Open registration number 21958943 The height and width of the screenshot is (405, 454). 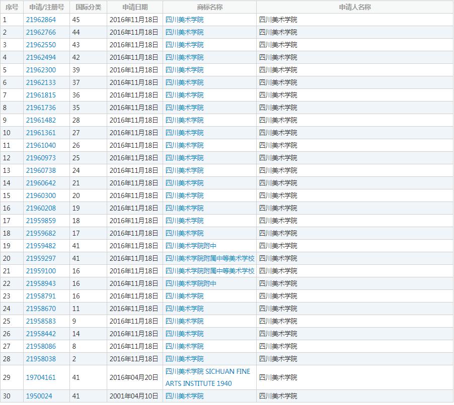pyautogui.click(x=41, y=283)
